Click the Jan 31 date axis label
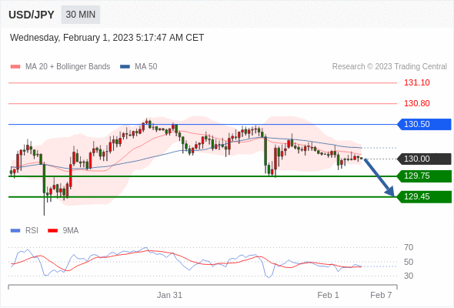Viewport: 454px width, 308px height. pyautogui.click(x=169, y=295)
